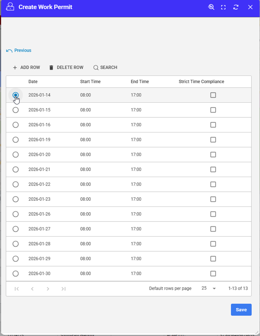Click the work permit lock icon
This screenshot has height=336, width=260.
[x=10, y=7]
